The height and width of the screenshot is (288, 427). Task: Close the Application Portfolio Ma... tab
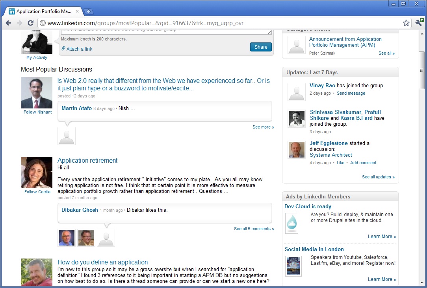pos(77,11)
